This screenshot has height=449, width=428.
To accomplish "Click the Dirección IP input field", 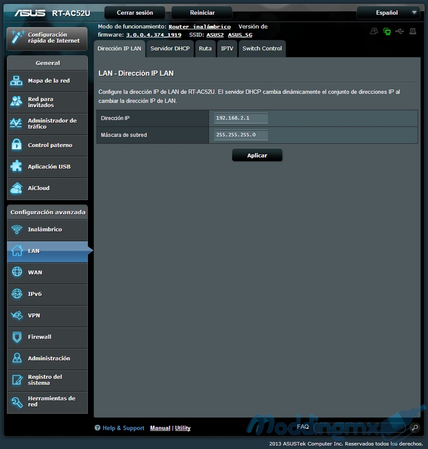I will pos(241,118).
